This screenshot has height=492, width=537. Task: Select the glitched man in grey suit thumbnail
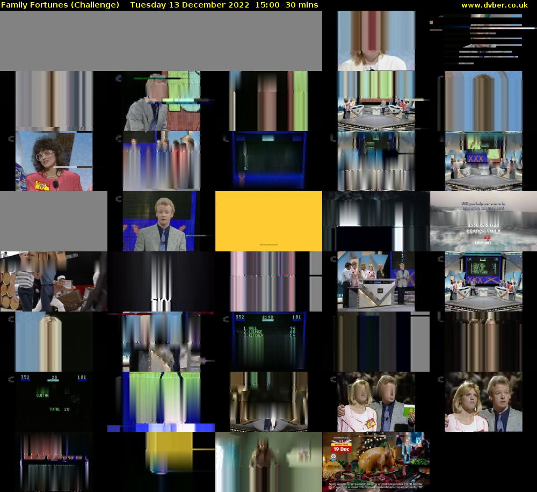(161, 101)
